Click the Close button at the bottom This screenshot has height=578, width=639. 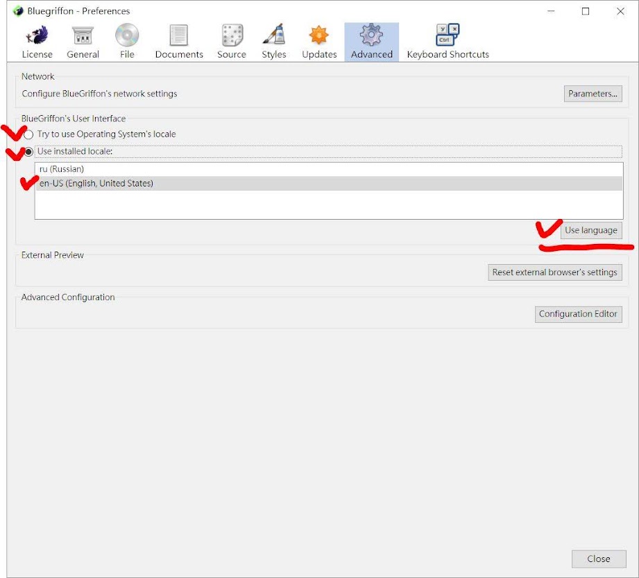click(x=599, y=559)
